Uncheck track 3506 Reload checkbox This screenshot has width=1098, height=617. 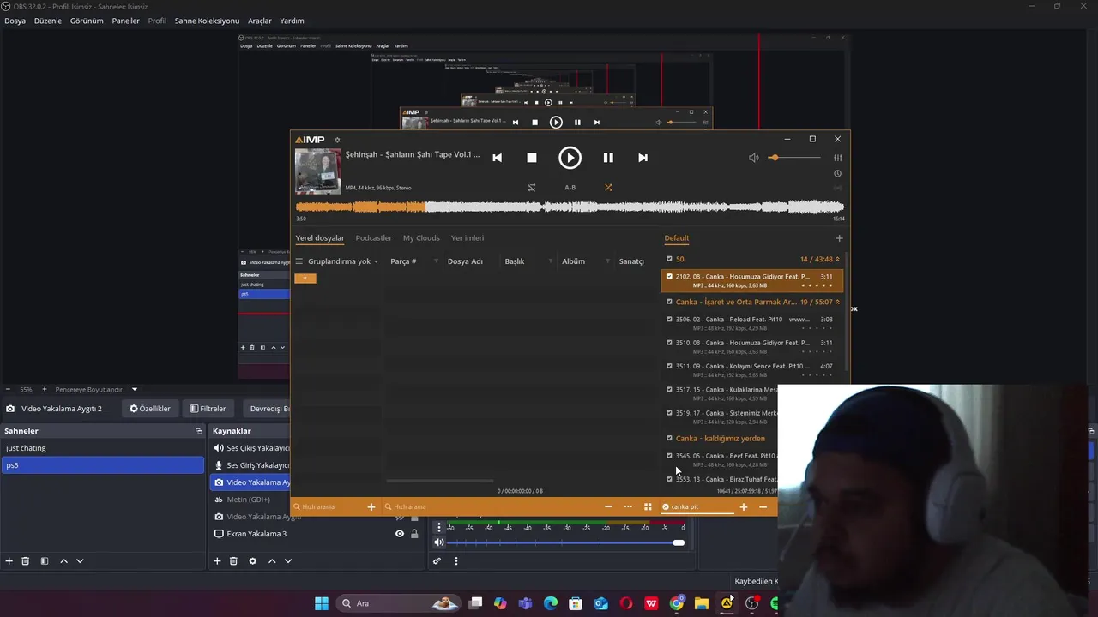click(x=669, y=320)
